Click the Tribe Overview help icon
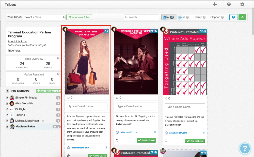Image resolution: width=254 pixels, height=157 pixels. pyautogui.click(x=58, y=58)
